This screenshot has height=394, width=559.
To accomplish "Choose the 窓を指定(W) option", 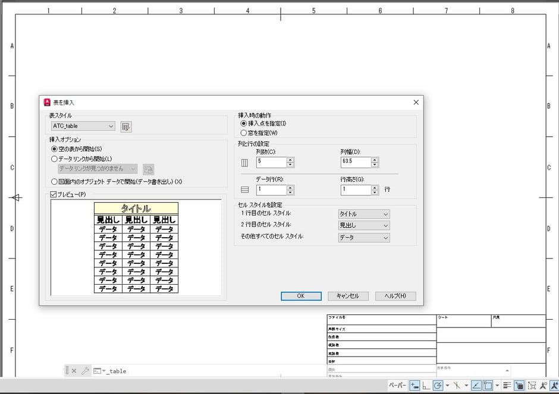I will (245, 133).
